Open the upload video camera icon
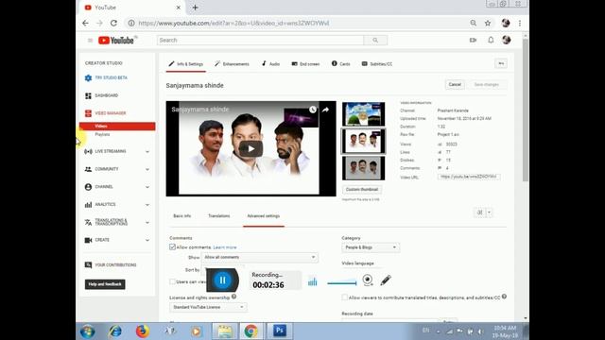 pos(473,40)
